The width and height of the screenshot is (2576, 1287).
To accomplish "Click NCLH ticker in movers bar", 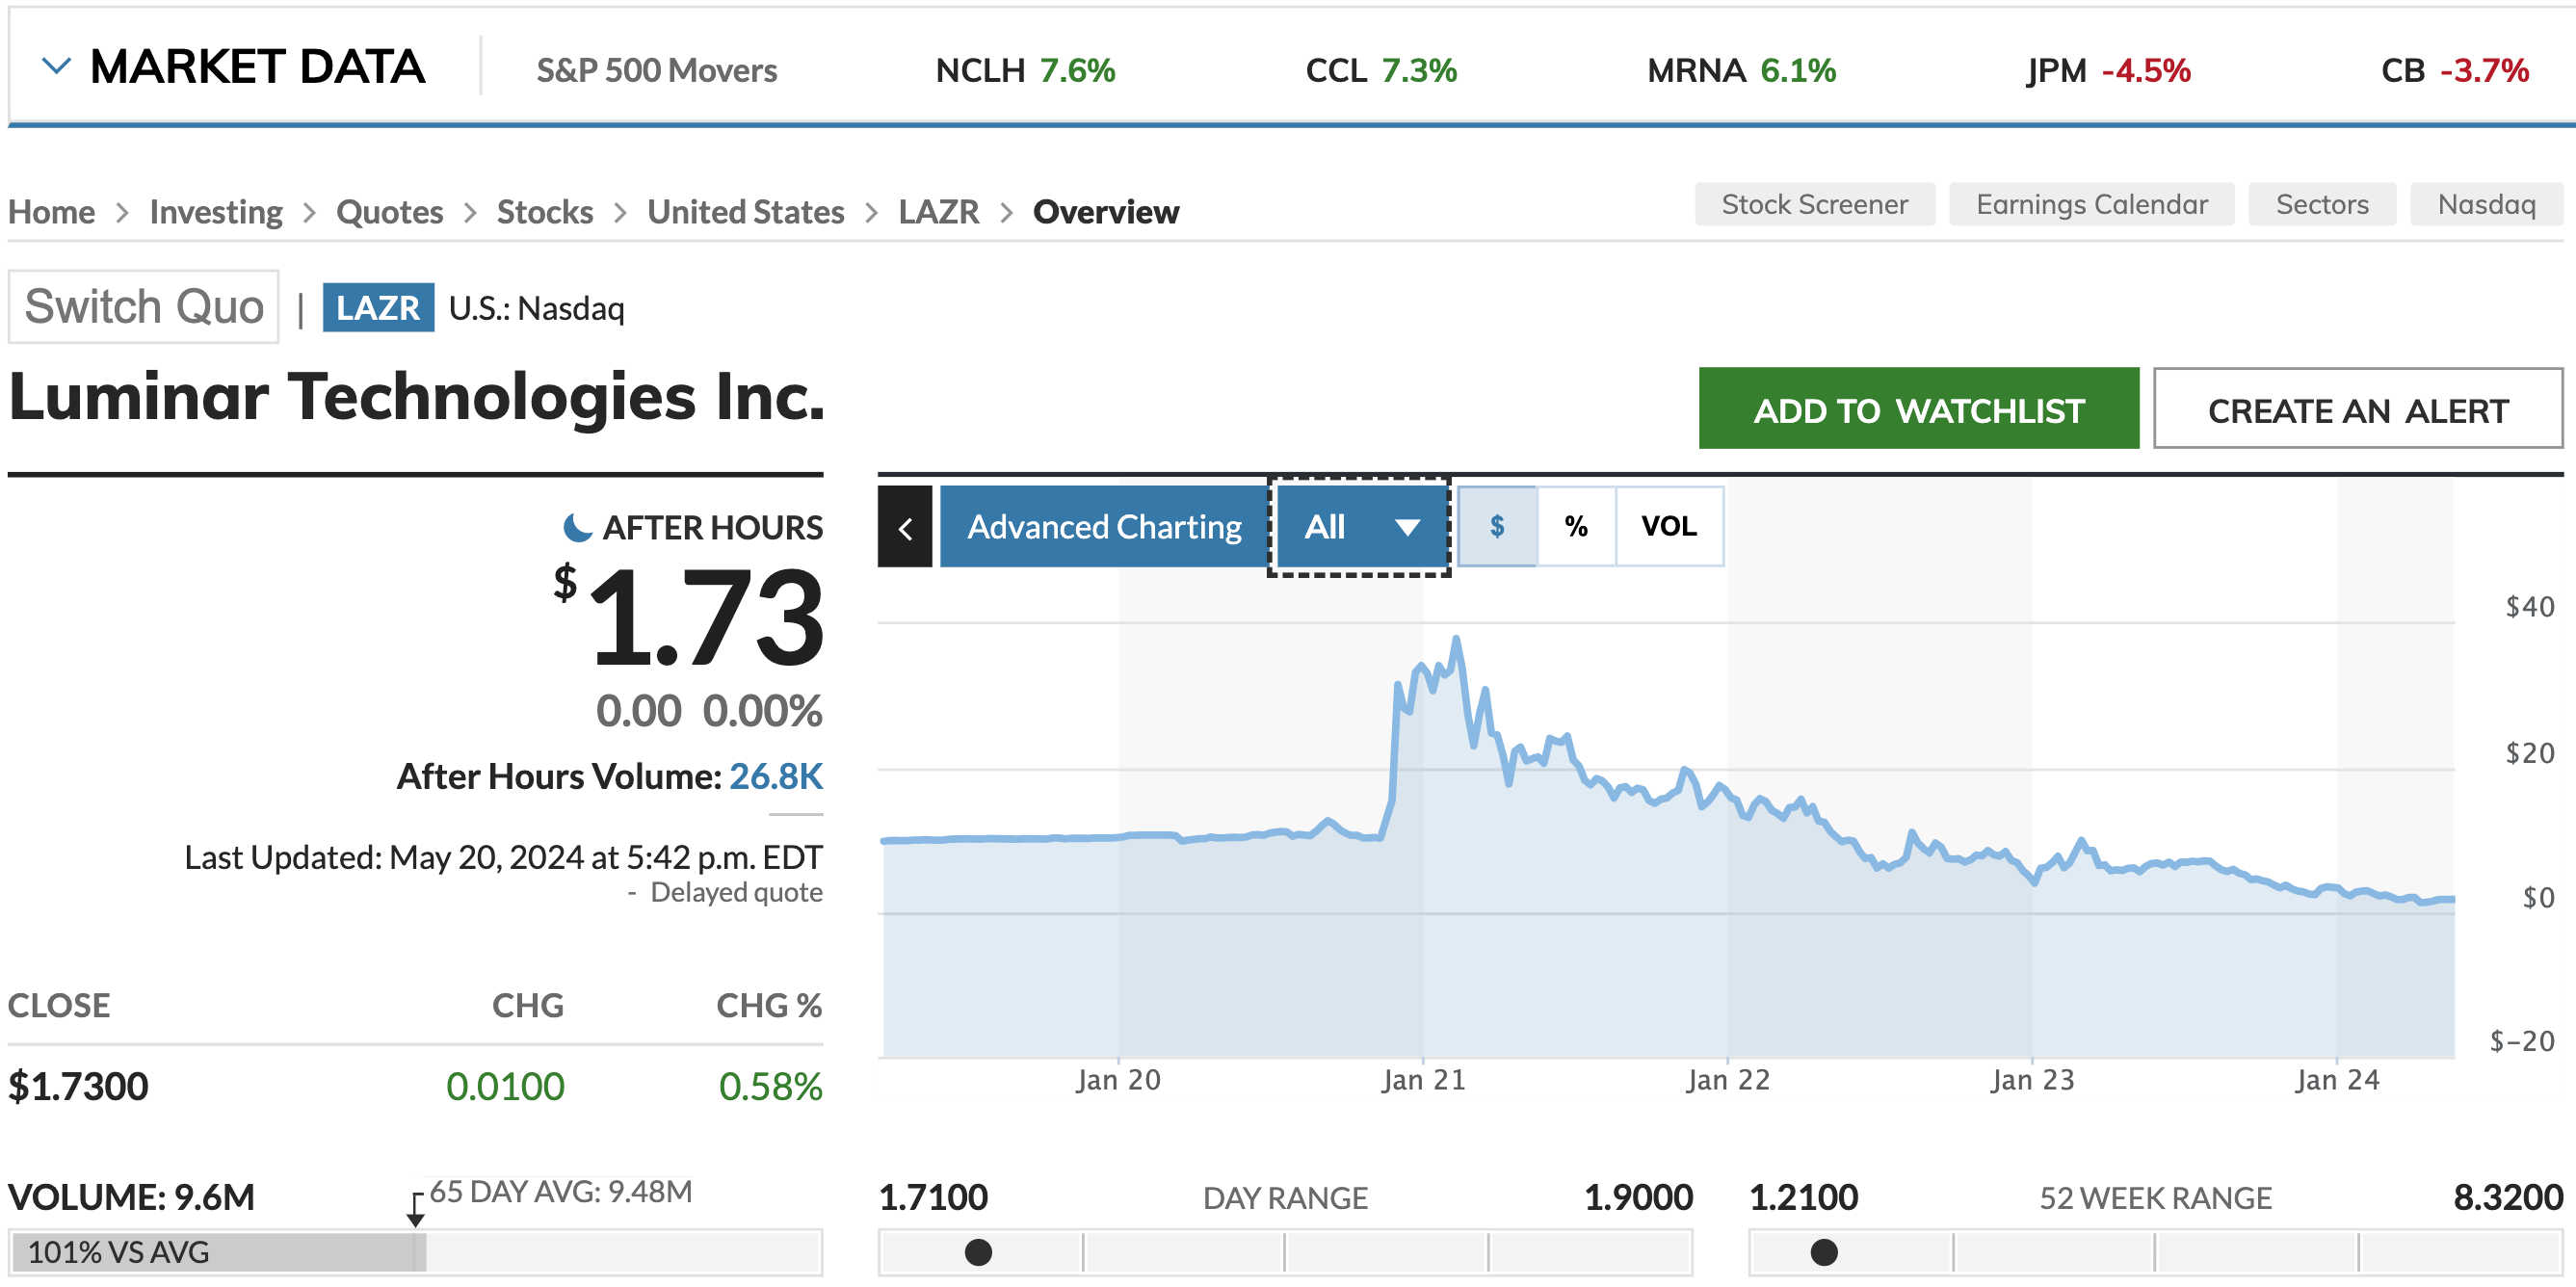I will tap(980, 71).
